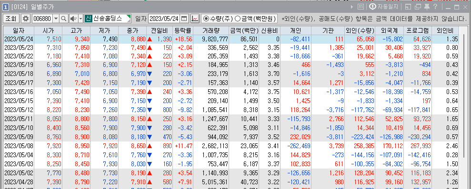Screen dimensions: 471x189
Task: Click the 등락률 column header
Action: [x=183, y=30]
